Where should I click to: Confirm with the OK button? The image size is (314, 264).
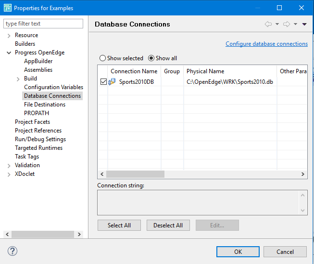click(x=238, y=252)
